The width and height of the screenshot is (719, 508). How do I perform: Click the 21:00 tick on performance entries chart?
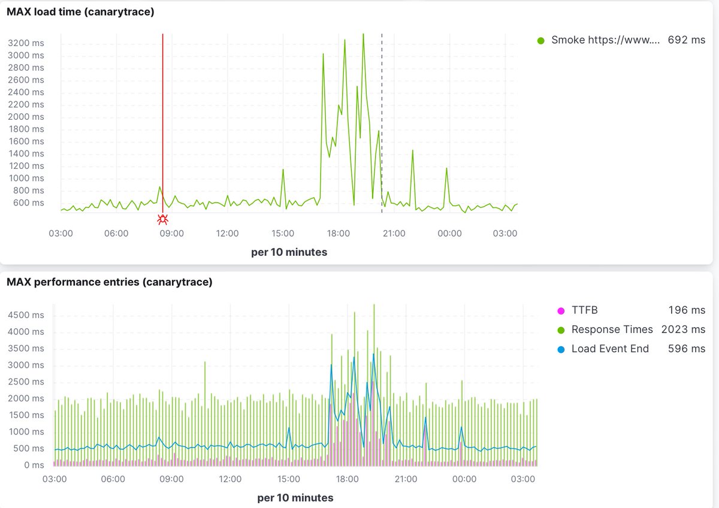tap(406, 479)
